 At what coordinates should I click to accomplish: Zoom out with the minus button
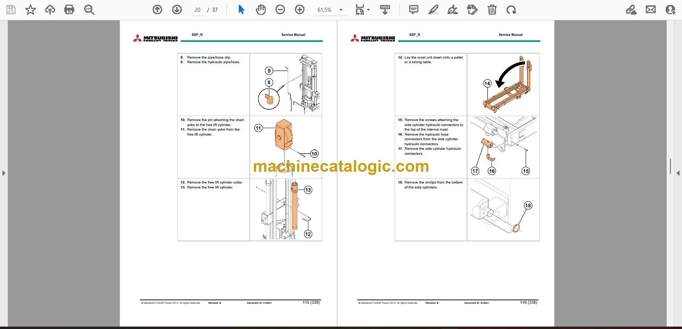click(x=280, y=10)
